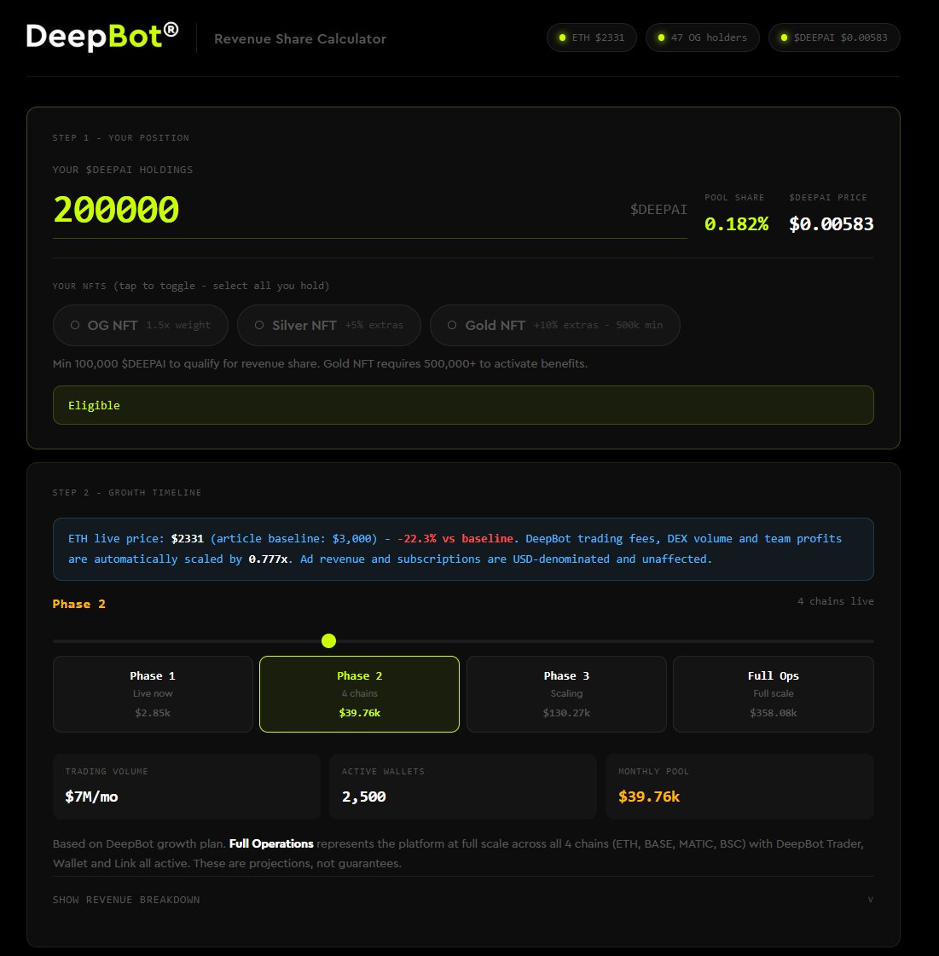Click the 47 OG holders pill

(x=703, y=38)
